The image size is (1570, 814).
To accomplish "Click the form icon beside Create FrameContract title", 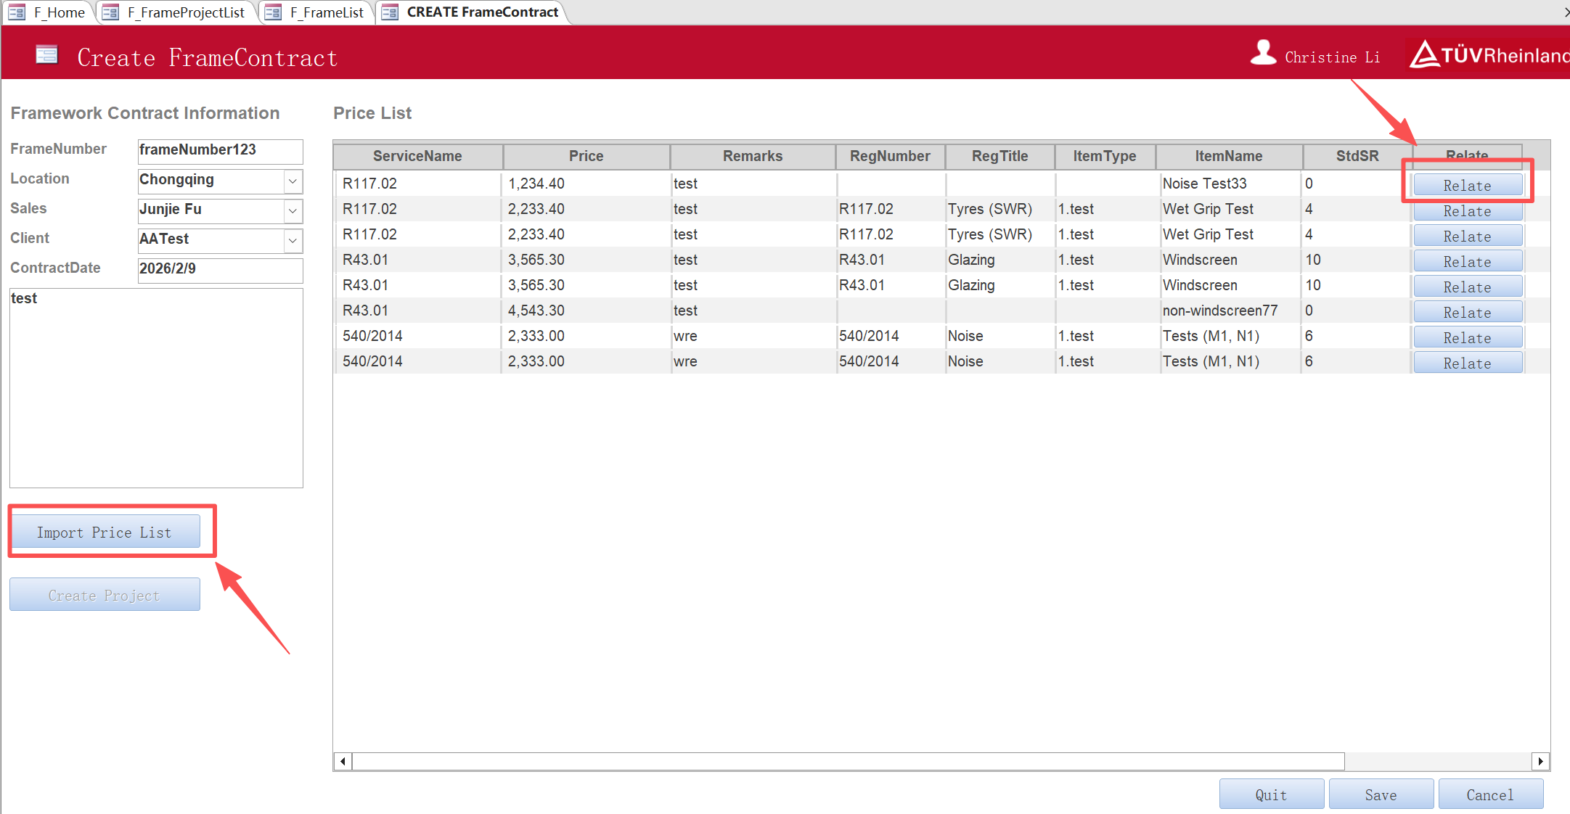I will [x=47, y=55].
